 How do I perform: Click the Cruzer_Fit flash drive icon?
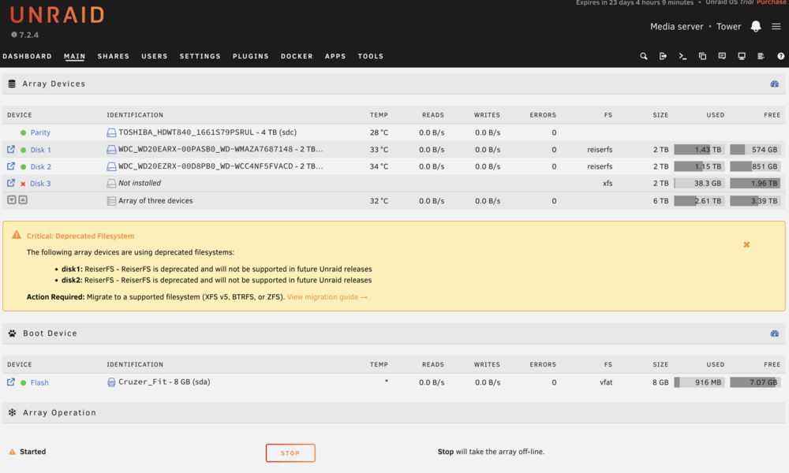pyautogui.click(x=111, y=382)
